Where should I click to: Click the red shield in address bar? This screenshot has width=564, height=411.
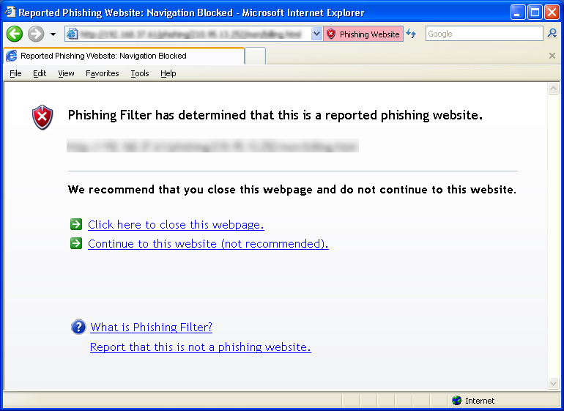pos(331,34)
